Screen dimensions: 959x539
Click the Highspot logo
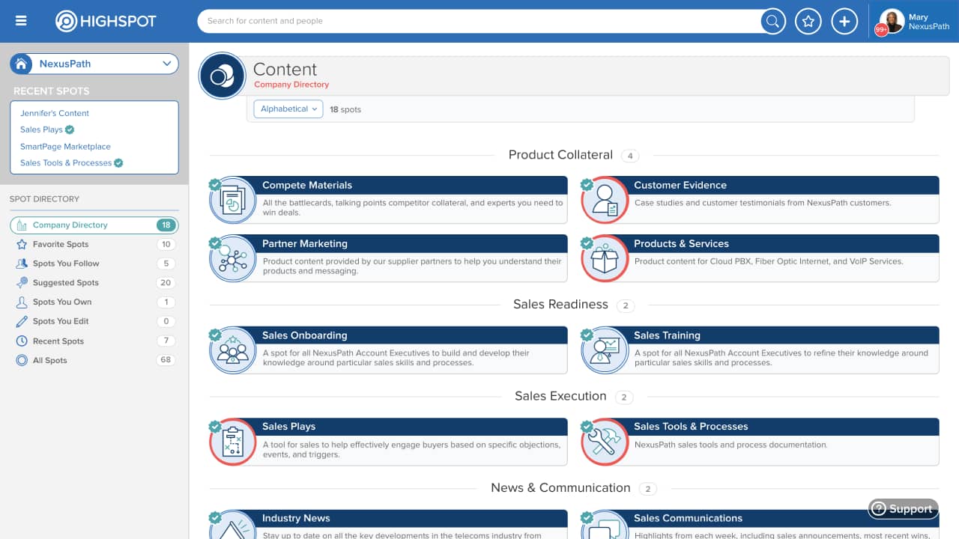click(105, 21)
